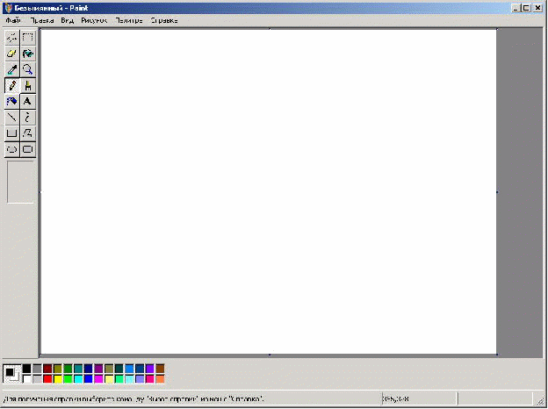Choose the white color swatch
548x409 pixels.
pos(27,379)
